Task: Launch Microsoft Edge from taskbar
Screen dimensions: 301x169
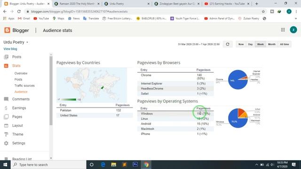Action: pos(103,165)
